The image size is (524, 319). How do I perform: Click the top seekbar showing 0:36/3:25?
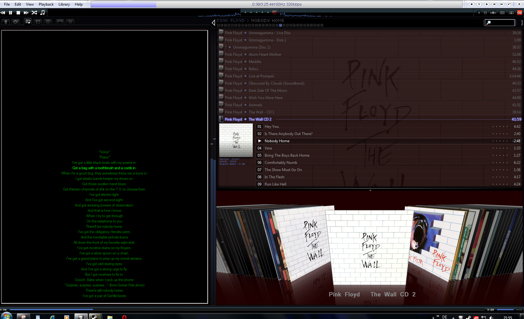point(276,4)
